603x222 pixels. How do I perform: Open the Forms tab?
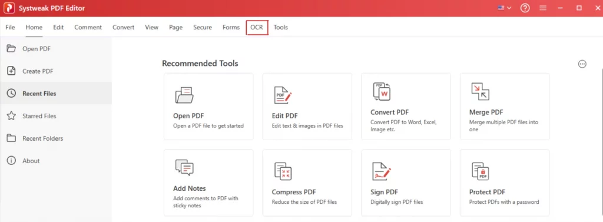231,27
